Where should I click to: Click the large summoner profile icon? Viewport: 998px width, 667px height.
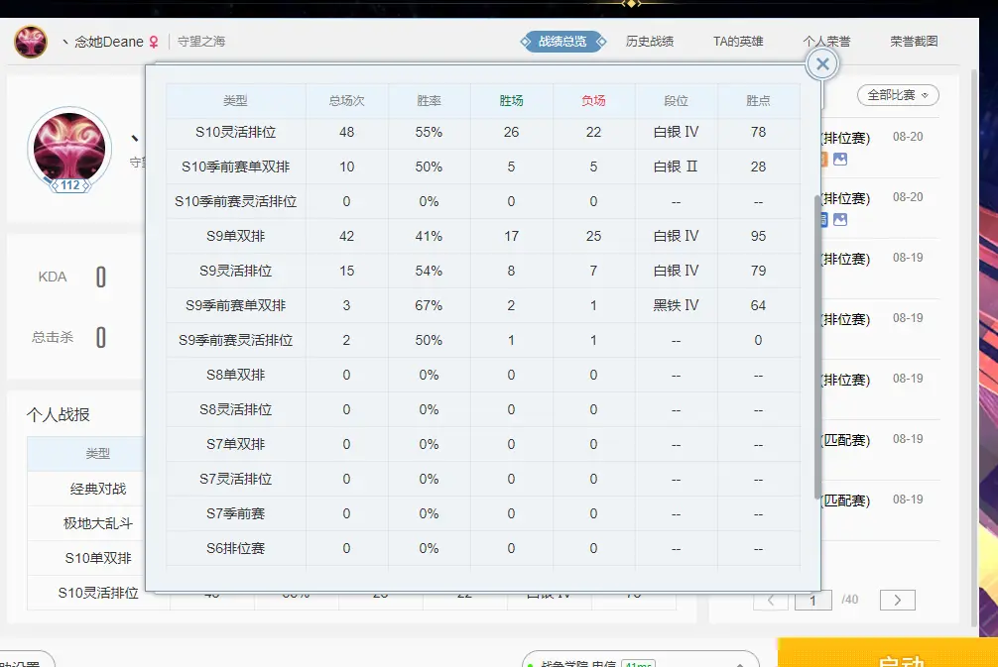tap(68, 146)
